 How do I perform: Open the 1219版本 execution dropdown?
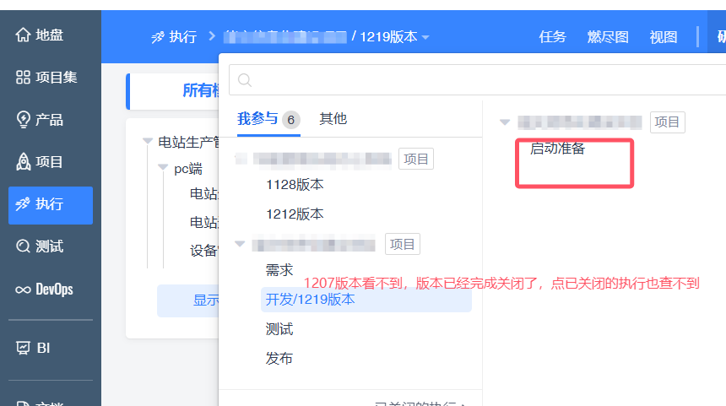394,36
